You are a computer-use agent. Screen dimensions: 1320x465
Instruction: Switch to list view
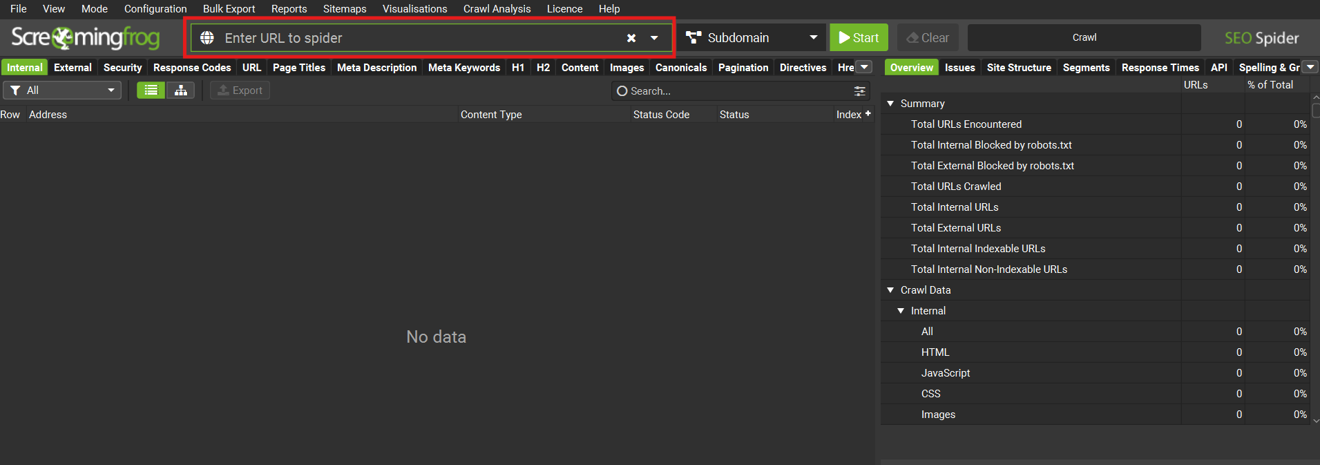(151, 91)
